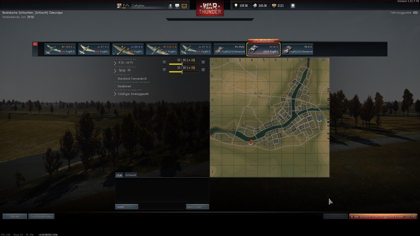Image resolution: width=420 pixels, height=236 pixels.
Task: Select the Ju 87 D-3 aircraft slot
Action: coord(196,49)
